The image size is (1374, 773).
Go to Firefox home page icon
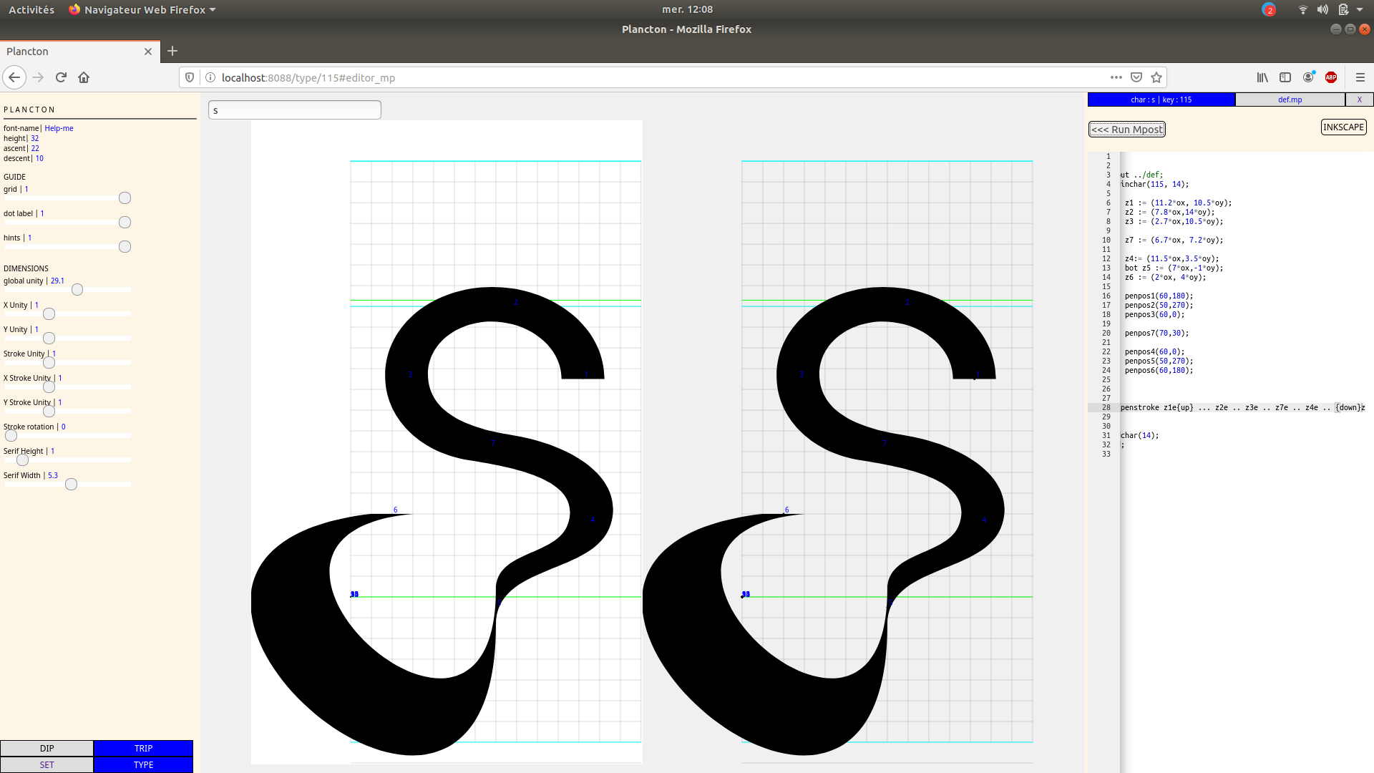(84, 77)
